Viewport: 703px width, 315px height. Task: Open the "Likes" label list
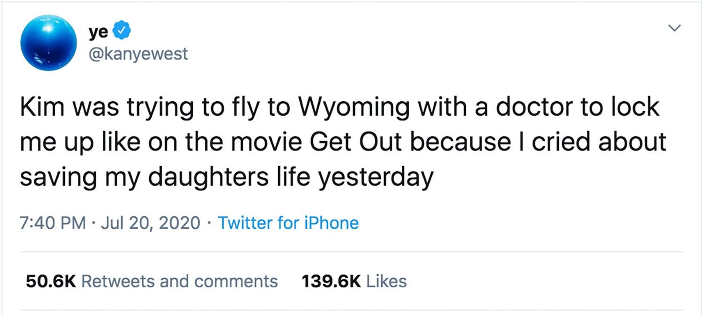386,281
